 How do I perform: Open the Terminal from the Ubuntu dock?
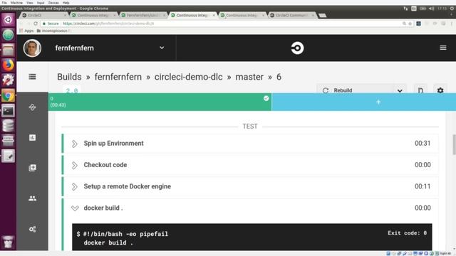[x=8, y=110]
